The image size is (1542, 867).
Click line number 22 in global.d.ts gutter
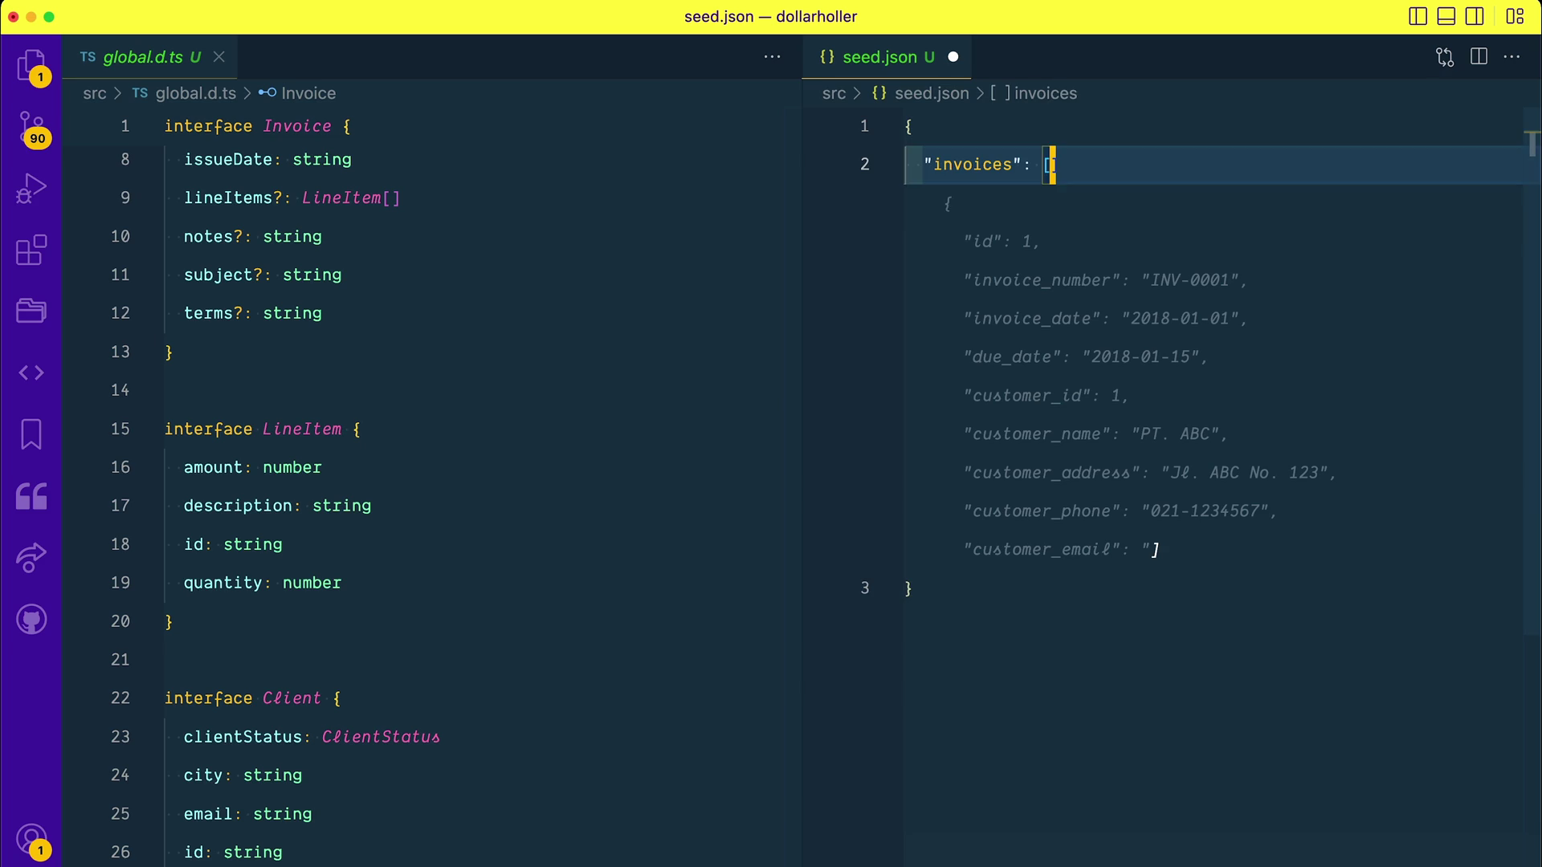click(120, 698)
